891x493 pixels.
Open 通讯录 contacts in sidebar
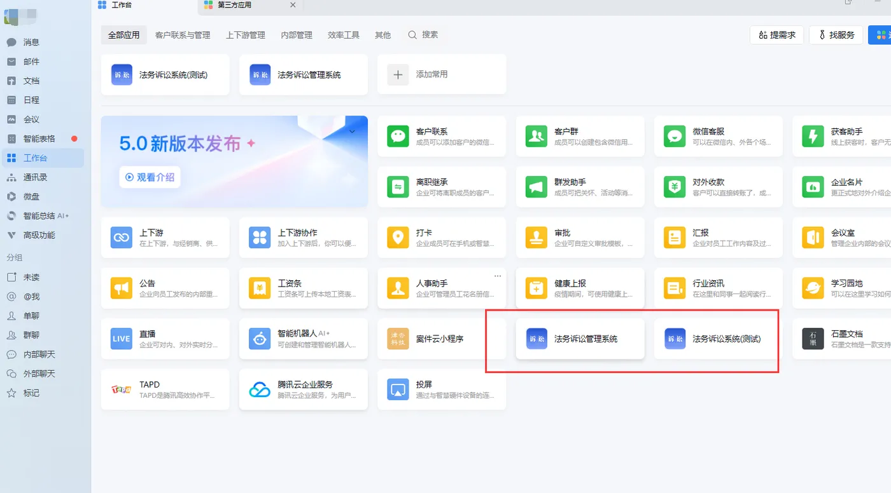(42, 177)
